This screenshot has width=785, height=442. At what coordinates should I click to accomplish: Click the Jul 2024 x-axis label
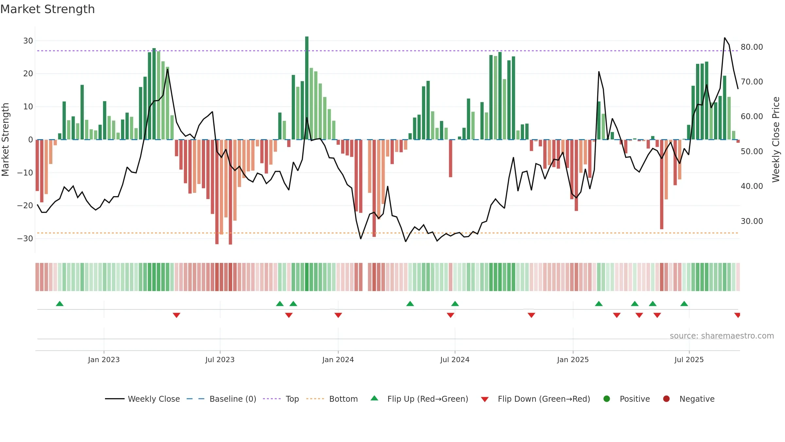pos(455,359)
